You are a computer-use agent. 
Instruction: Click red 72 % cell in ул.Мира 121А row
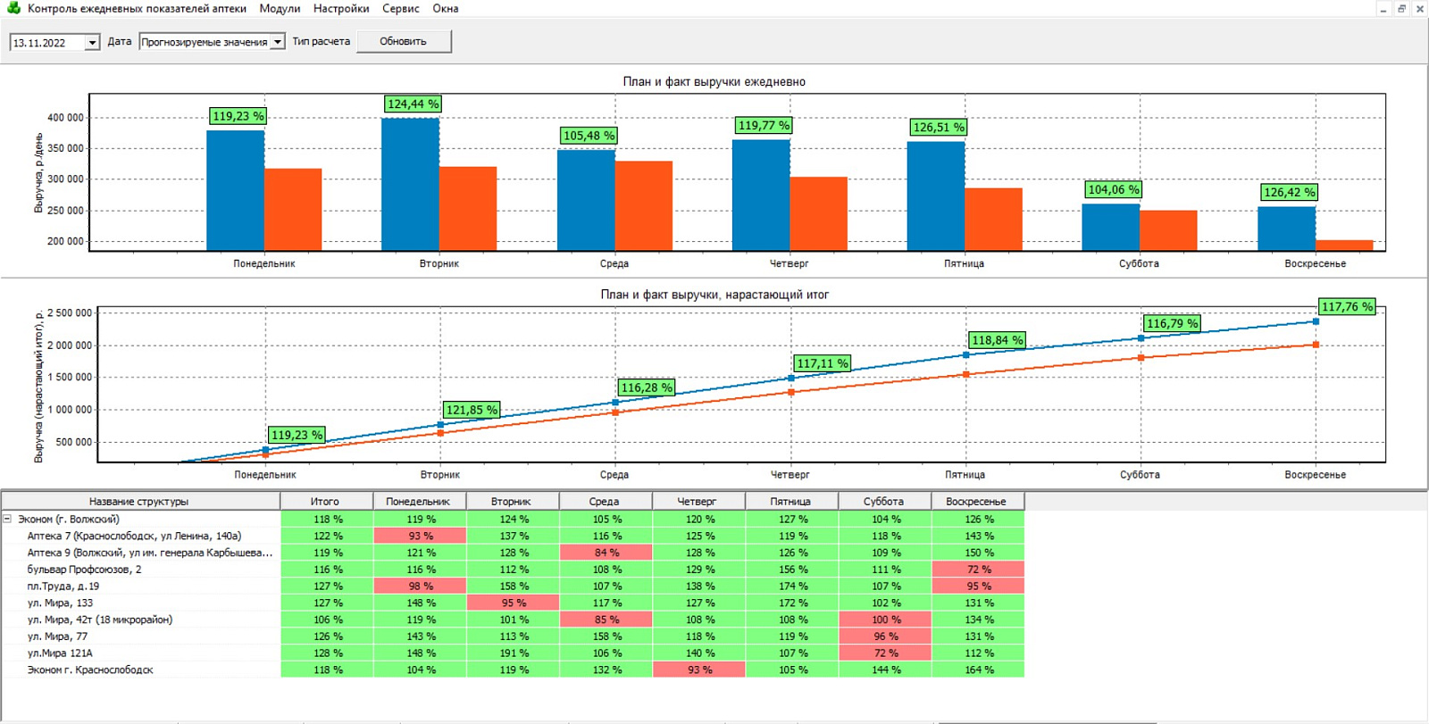click(x=884, y=653)
